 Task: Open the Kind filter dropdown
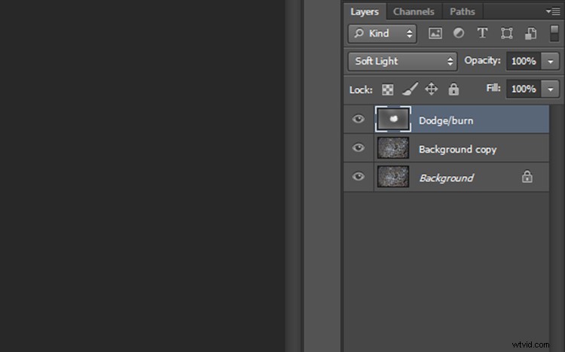click(382, 34)
